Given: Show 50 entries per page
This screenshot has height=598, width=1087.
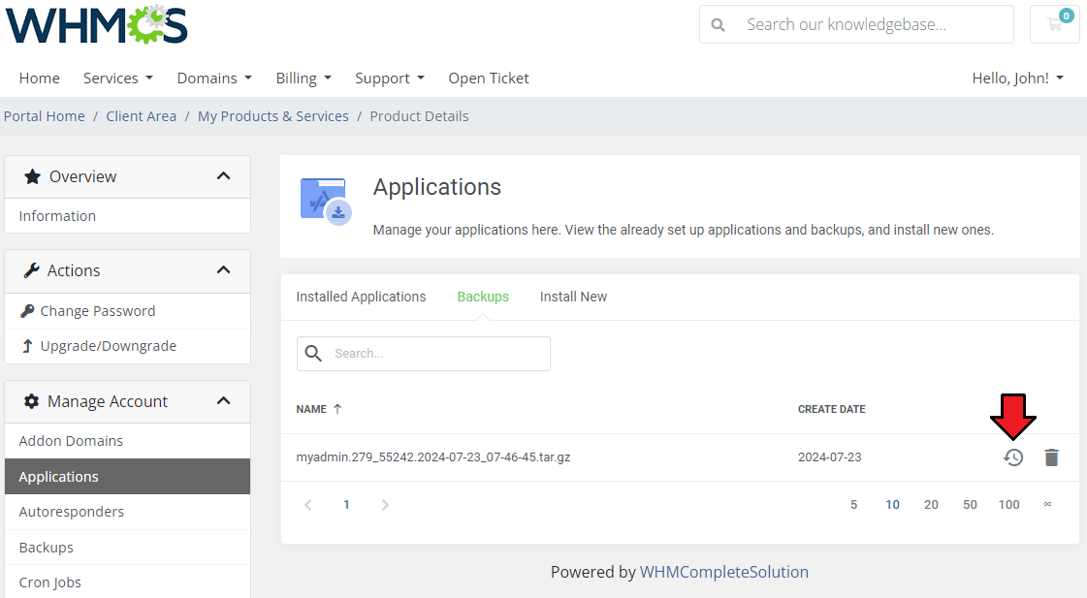Looking at the screenshot, I should click(x=970, y=504).
